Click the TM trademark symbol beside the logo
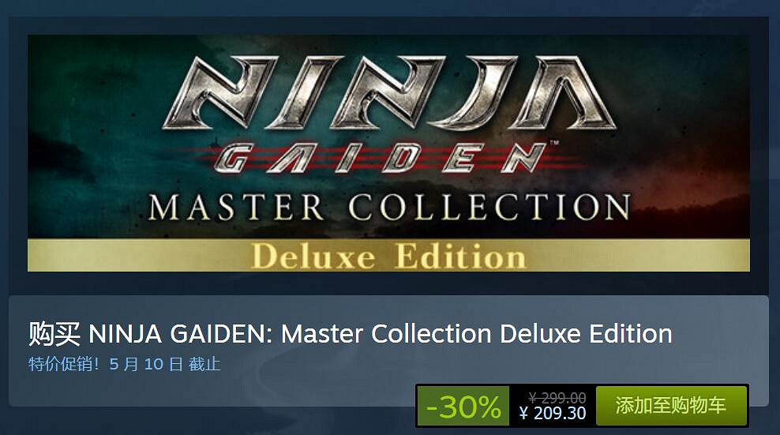 tap(553, 143)
